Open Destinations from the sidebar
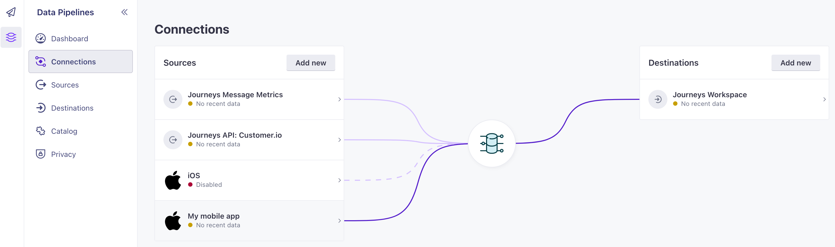Image resolution: width=835 pixels, height=247 pixels. (x=72, y=108)
